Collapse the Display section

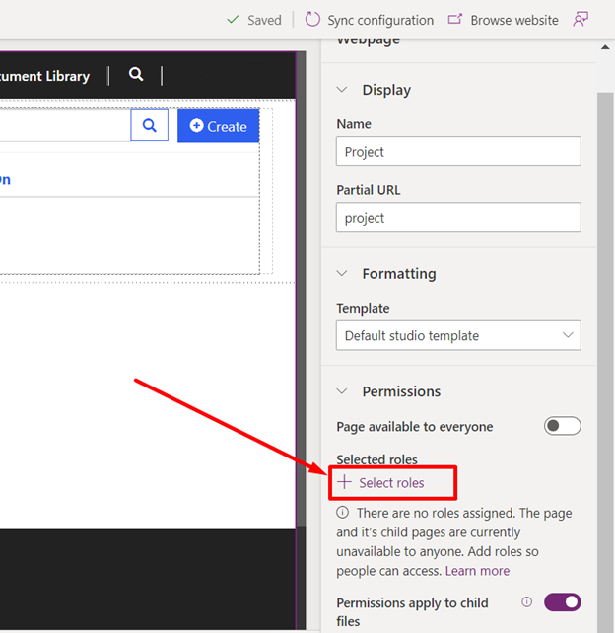coord(343,90)
